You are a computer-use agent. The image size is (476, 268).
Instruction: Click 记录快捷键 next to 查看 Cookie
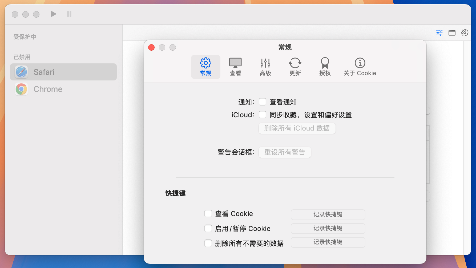pyautogui.click(x=328, y=214)
